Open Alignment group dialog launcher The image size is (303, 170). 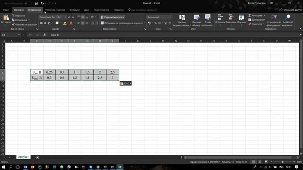pos(145,29)
